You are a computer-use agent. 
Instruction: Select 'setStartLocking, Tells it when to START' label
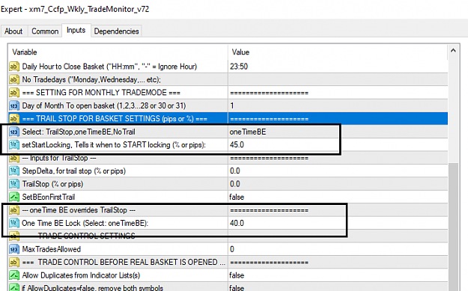[114, 145]
